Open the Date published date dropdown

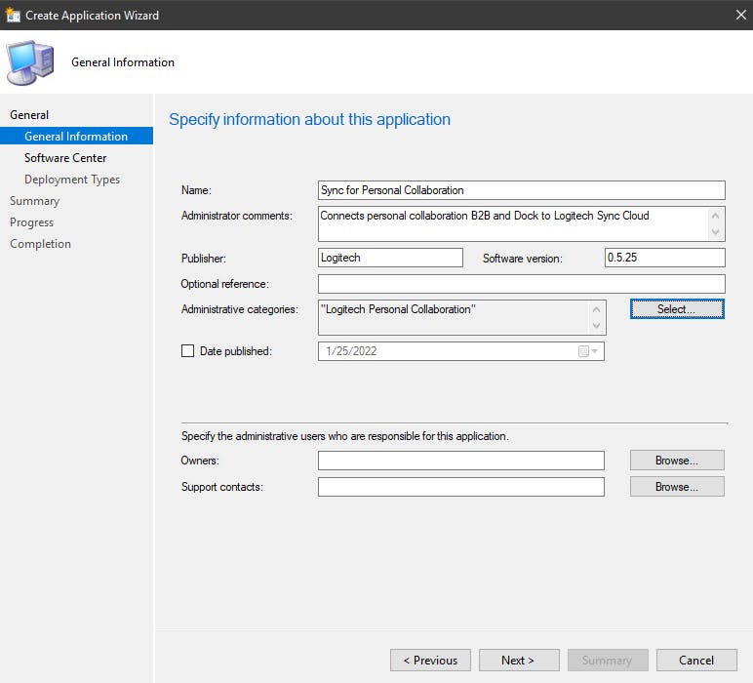(595, 351)
